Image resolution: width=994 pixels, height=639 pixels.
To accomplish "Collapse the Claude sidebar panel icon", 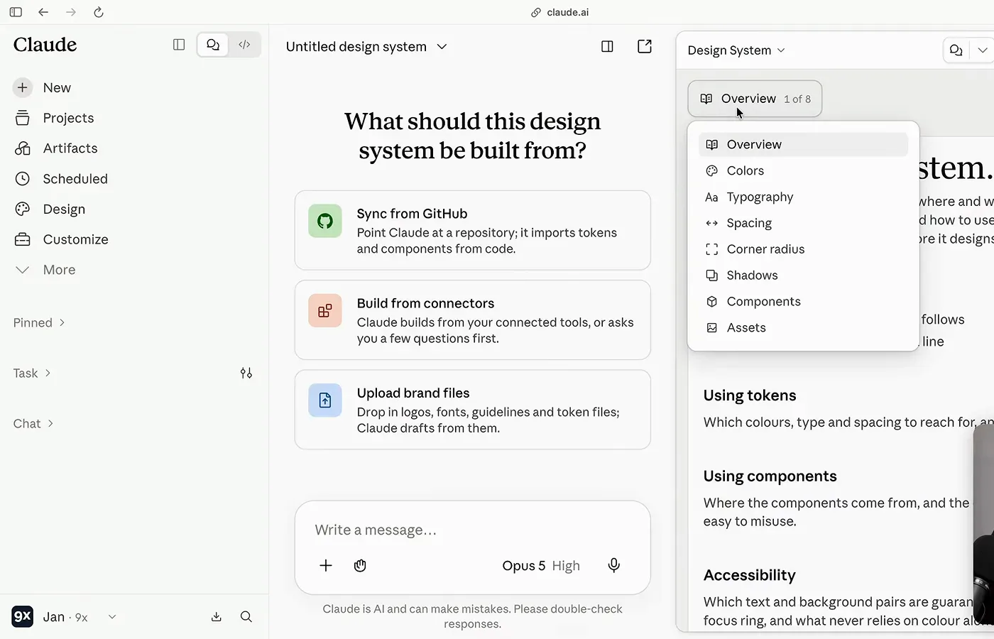I will pos(179,45).
